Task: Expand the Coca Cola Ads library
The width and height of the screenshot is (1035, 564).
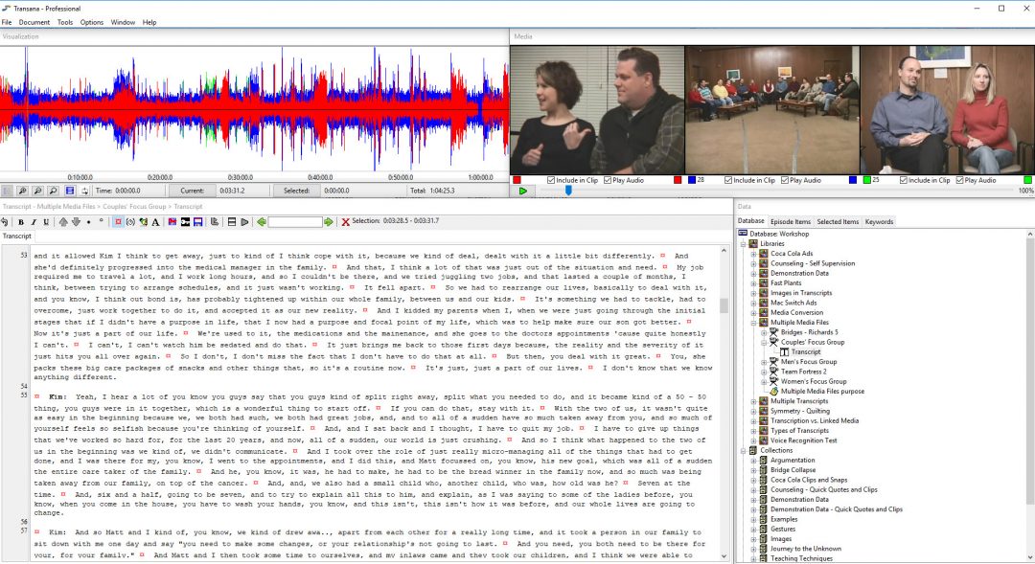Action: click(753, 253)
